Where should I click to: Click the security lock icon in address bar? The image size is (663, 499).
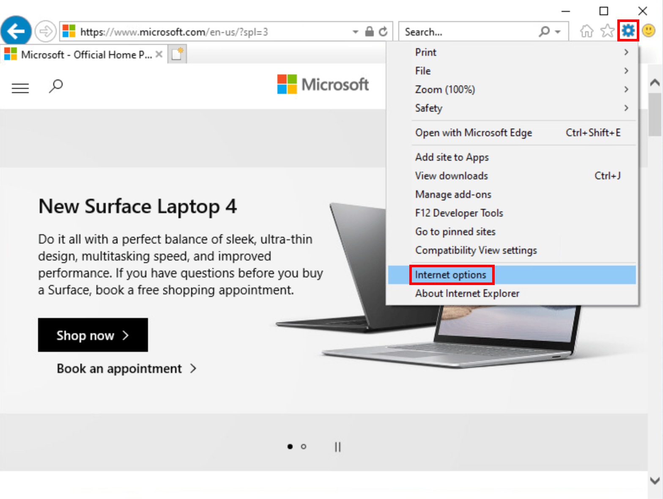pos(369,32)
